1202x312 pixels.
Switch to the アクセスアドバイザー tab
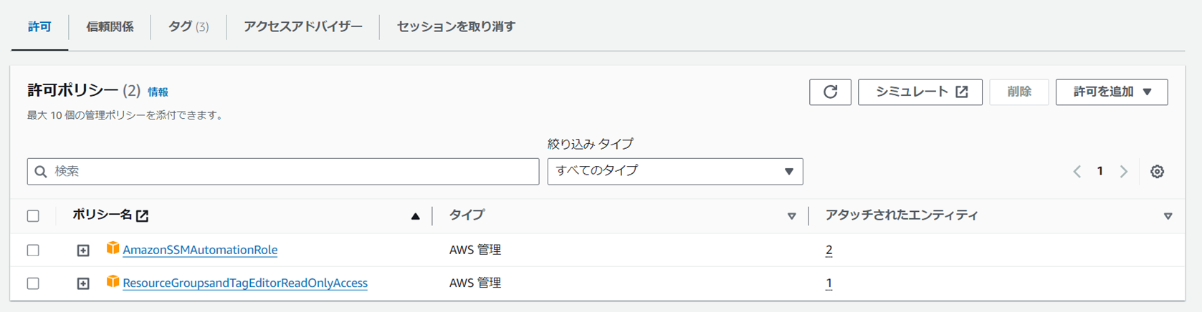[302, 26]
